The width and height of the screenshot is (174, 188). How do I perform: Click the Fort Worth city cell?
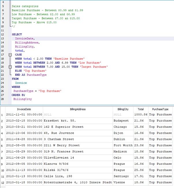coord(123,145)
